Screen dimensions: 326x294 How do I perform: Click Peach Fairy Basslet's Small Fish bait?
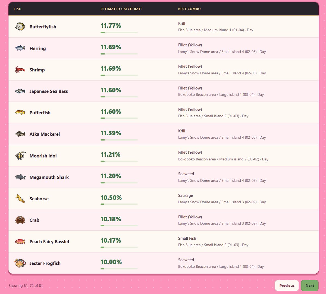(x=187, y=238)
